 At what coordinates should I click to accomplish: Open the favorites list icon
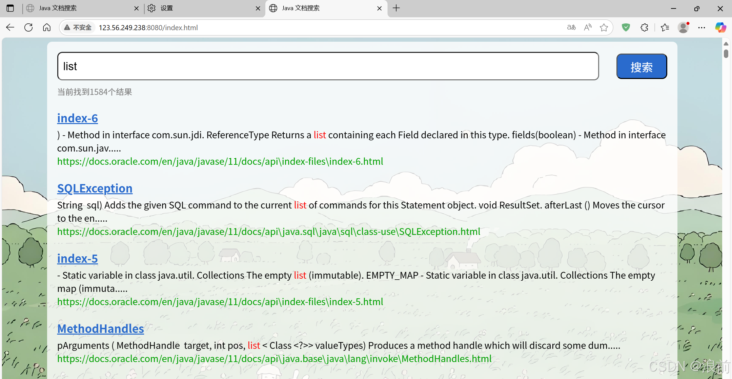pyautogui.click(x=665, y=27)
